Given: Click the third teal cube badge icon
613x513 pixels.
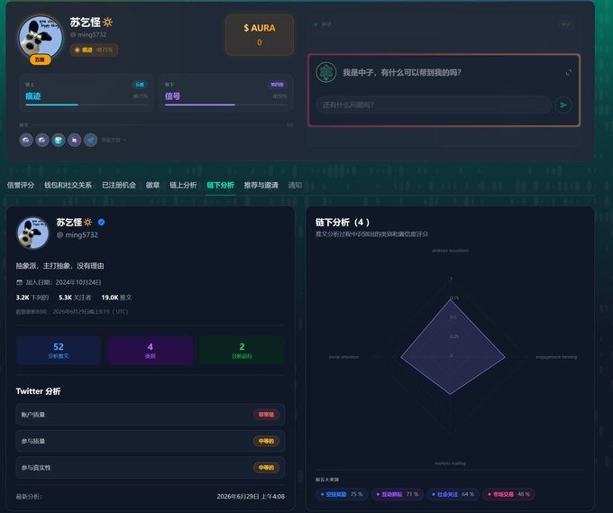Looking at the screenshot, I should (59, 140).
